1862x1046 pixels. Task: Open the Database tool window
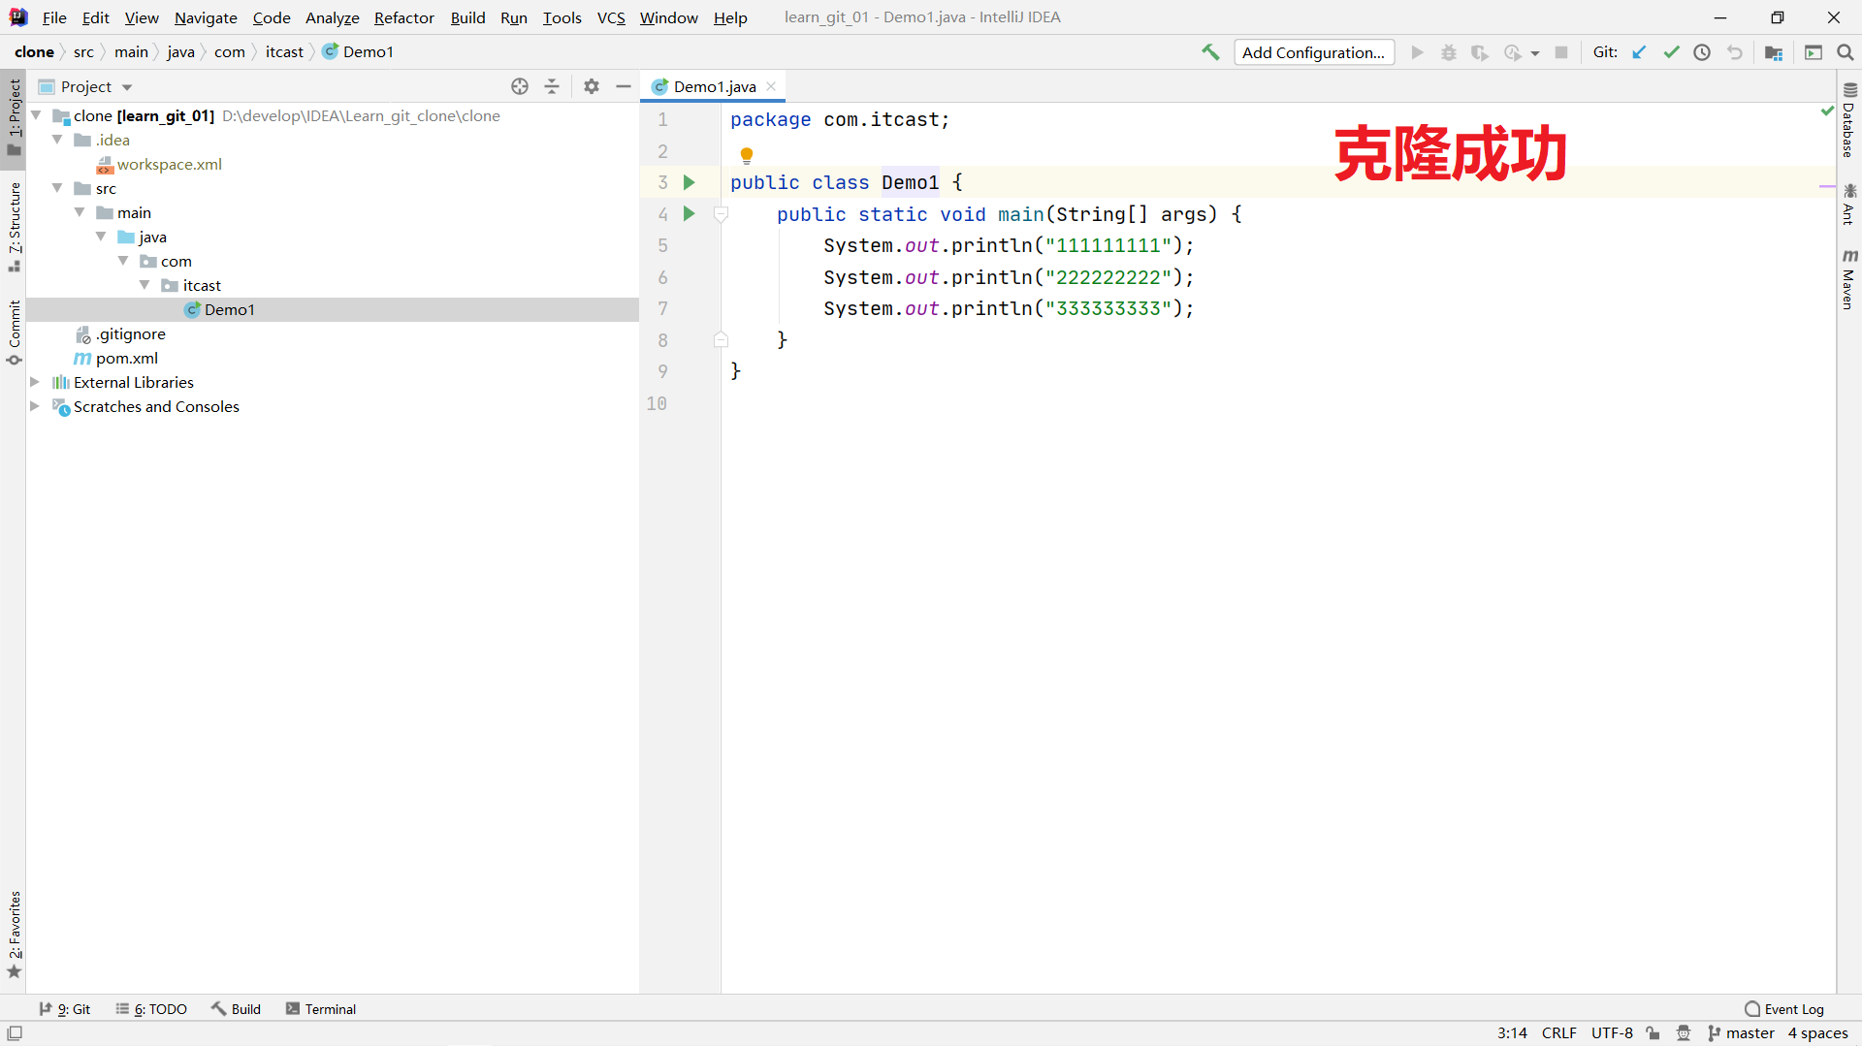[x=1849, y=120]
